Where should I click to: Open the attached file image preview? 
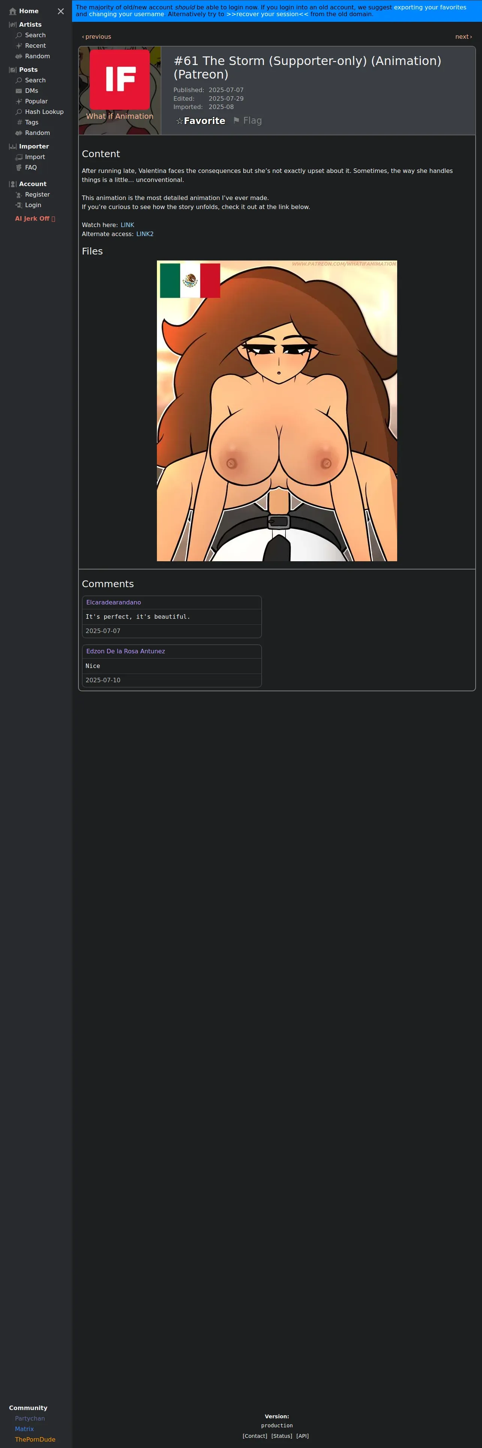click(277, 411)
